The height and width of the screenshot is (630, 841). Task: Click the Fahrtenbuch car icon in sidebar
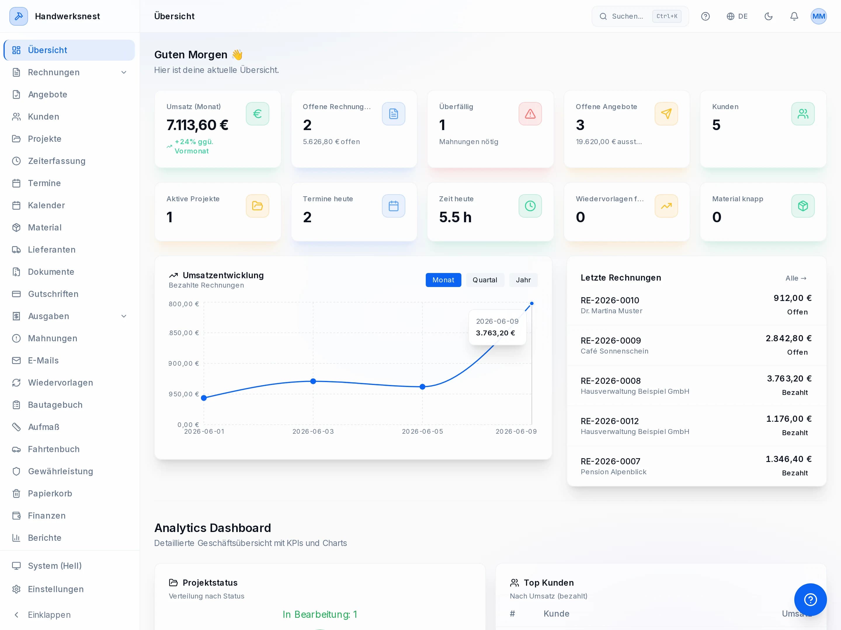click(x=16, y=449)
